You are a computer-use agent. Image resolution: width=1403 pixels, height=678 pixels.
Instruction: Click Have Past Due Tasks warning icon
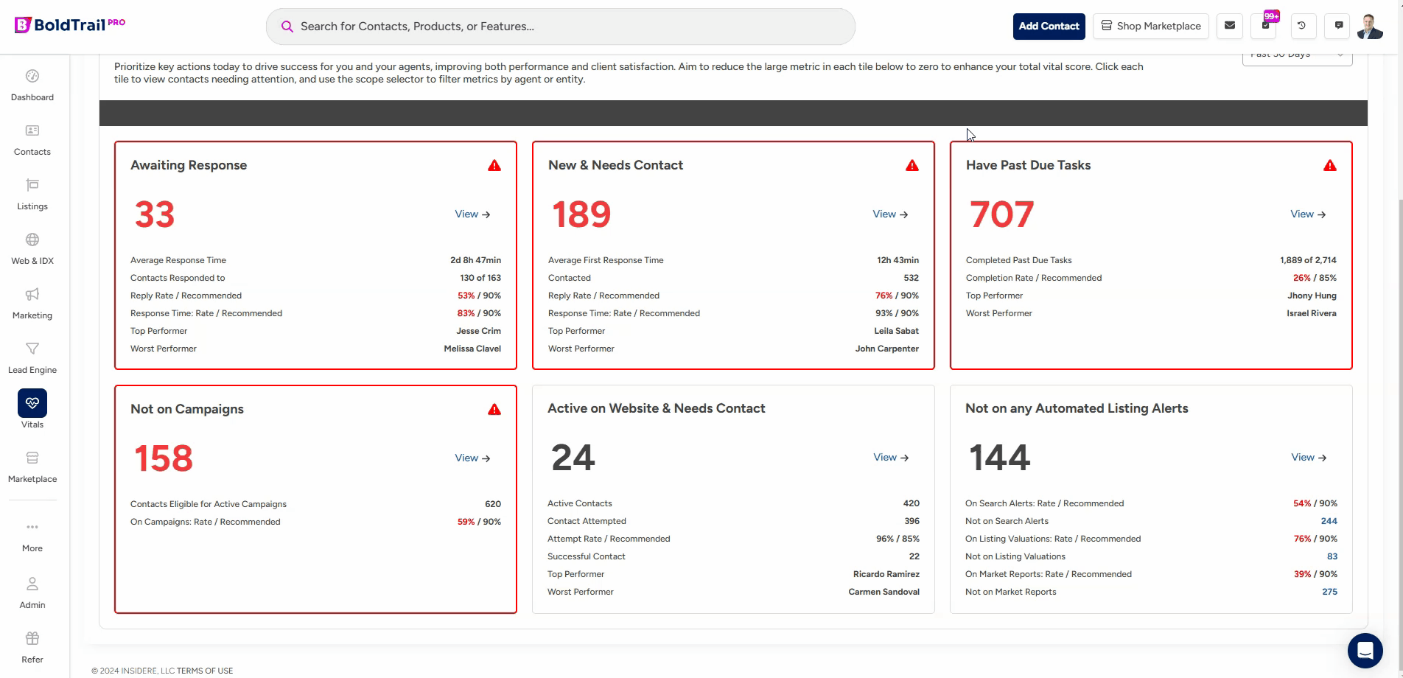pos(1330,166)
